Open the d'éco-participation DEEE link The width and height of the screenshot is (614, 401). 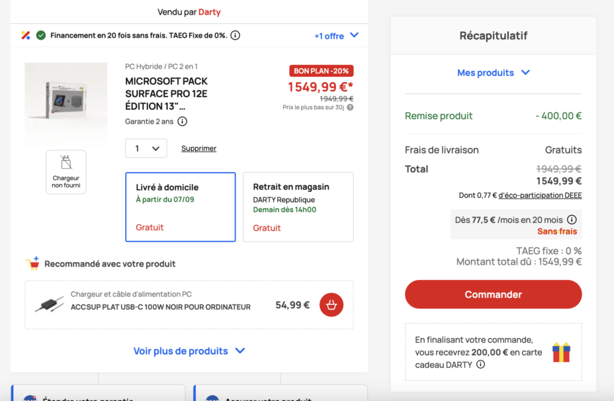(540, 195)
